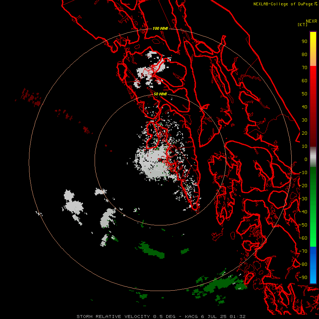Click the 0 value on the color scale
Screen dimensions: 319x319
pyautogui.click(x=306, y=159)
